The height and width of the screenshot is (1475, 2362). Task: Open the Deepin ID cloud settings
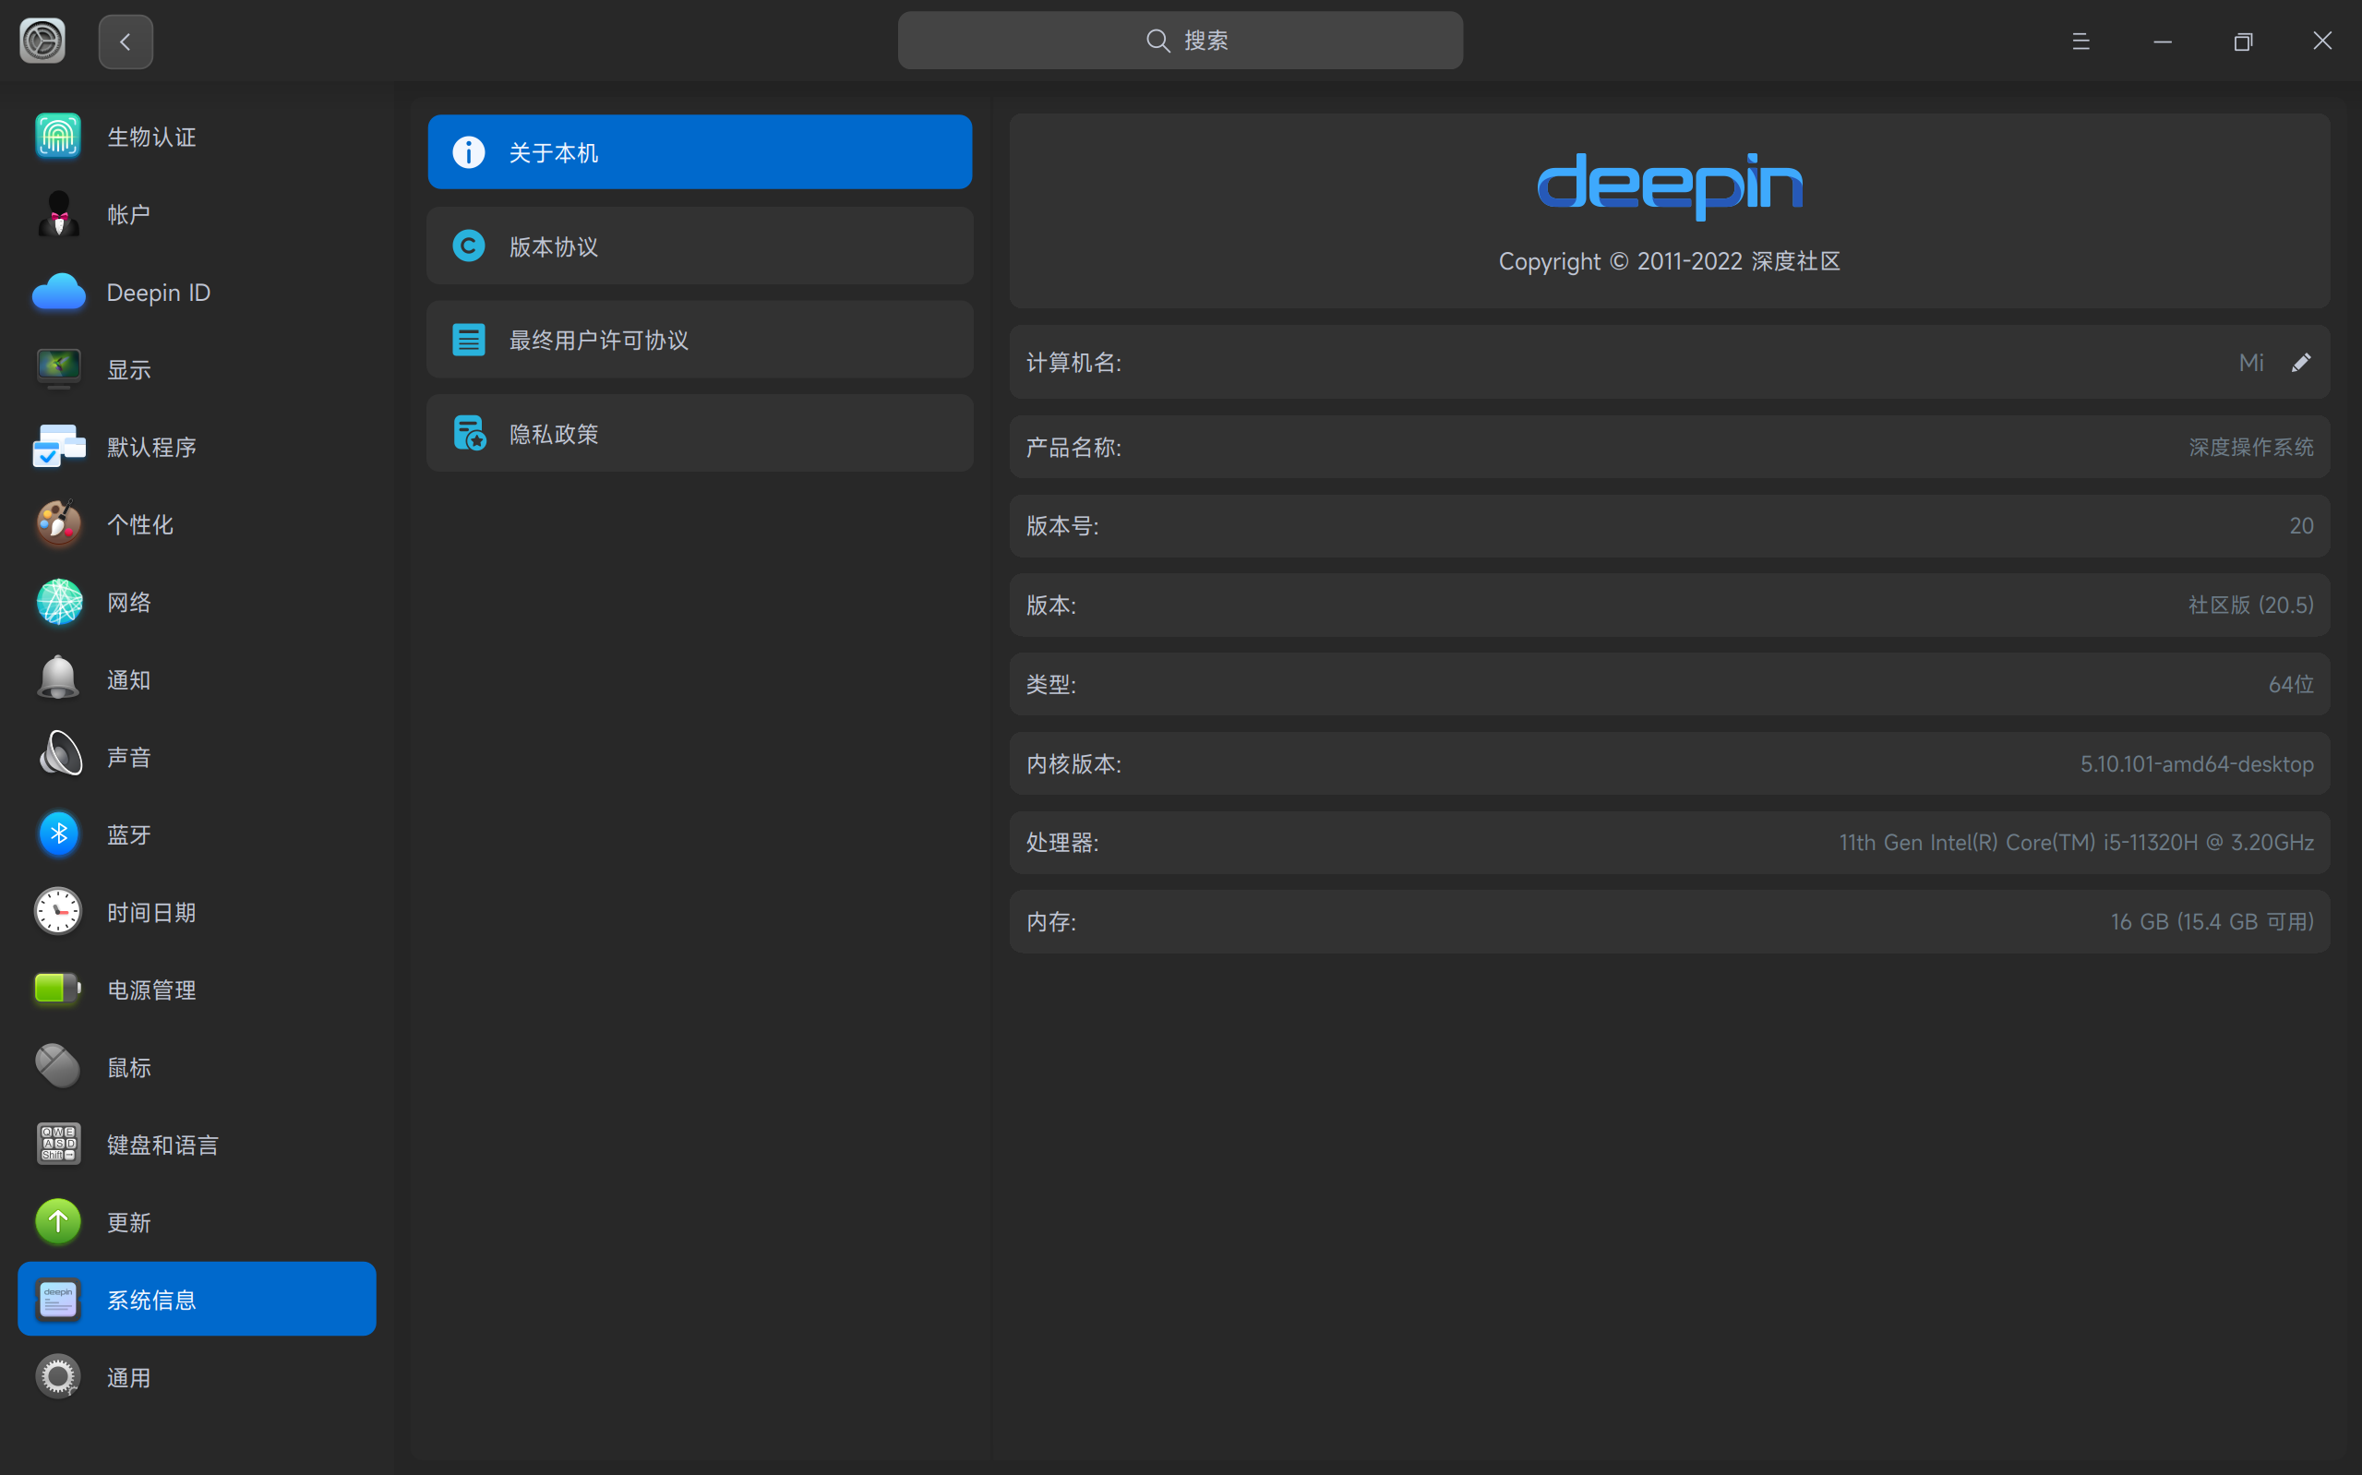tap(158, 292)
